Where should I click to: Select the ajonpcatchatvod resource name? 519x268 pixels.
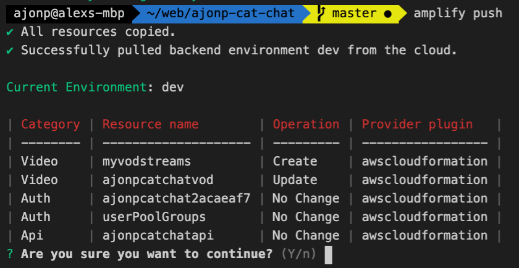point(158,180)
